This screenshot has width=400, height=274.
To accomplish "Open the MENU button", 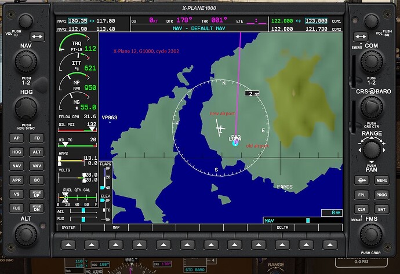I will point(381,180).
